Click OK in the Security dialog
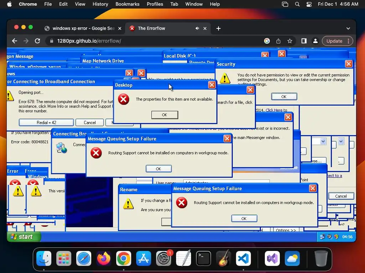 (x=284, y=97)
